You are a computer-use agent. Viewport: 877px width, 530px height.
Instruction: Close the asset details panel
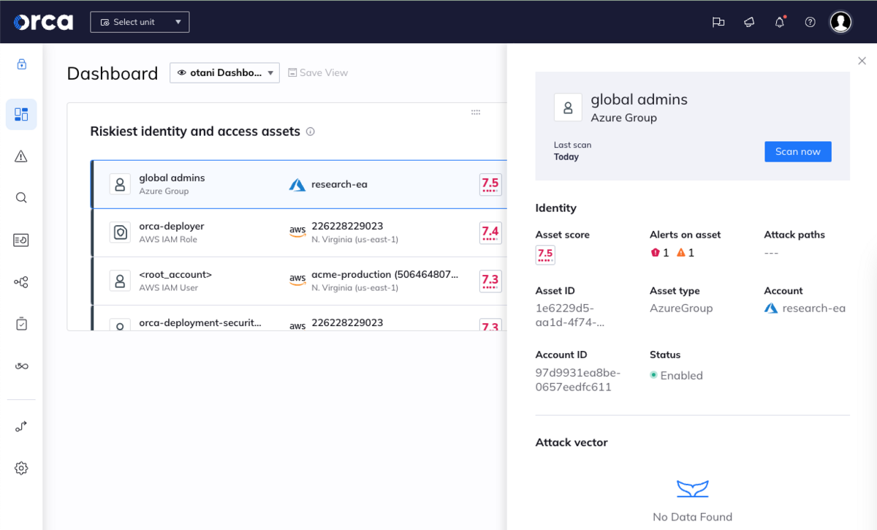(x=862, y=61)
